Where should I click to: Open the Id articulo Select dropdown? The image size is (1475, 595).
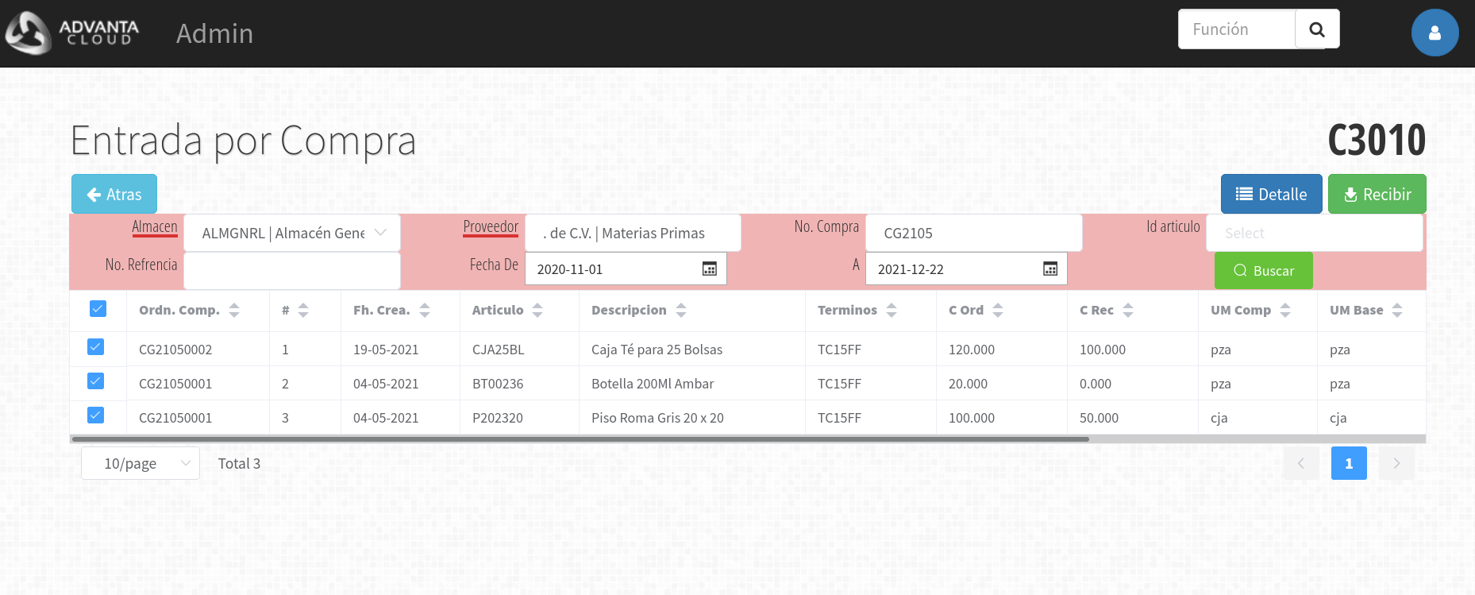1315,233
